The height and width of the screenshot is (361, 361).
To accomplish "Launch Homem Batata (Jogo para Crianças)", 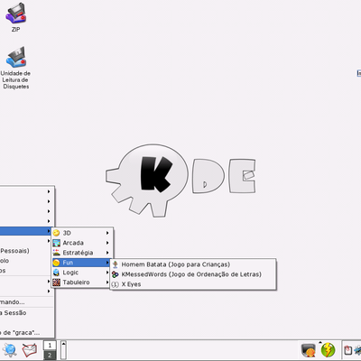I will pos(193,264).
